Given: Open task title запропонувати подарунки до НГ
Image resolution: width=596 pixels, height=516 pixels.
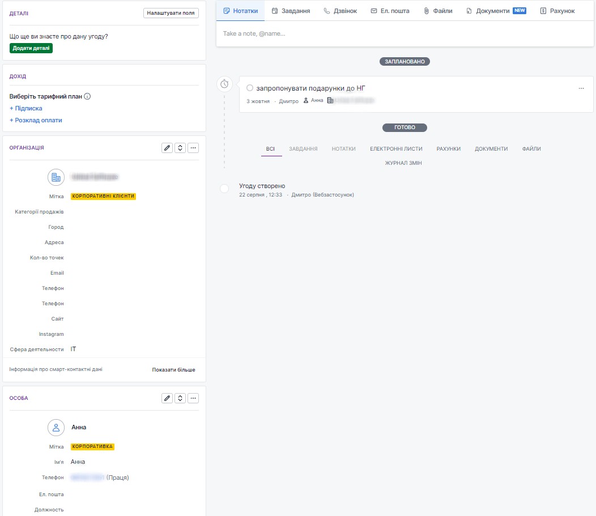Looking at the screenshot, I should [x=310, y=88].
